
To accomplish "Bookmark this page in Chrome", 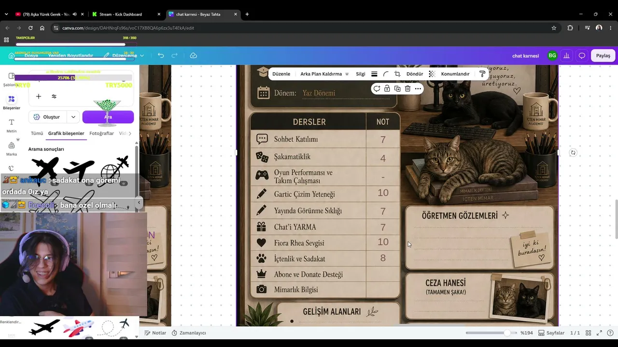I will (x=554, y=28).
